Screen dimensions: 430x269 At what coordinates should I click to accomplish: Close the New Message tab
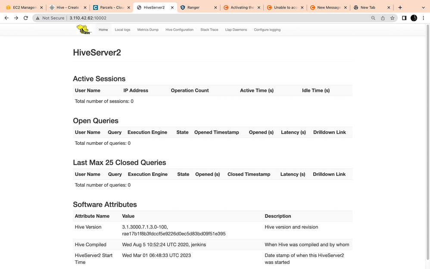coord(346,7)
